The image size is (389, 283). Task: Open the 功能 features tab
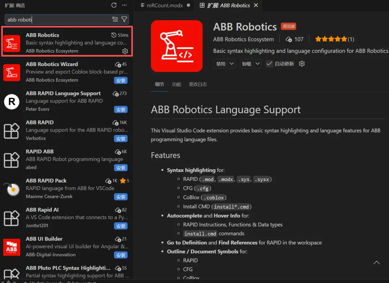pos(176,84)
